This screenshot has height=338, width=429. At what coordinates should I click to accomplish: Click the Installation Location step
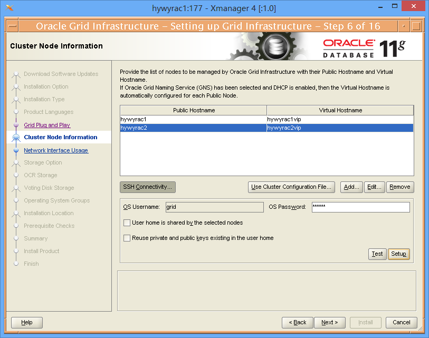[x=49, y=214]
